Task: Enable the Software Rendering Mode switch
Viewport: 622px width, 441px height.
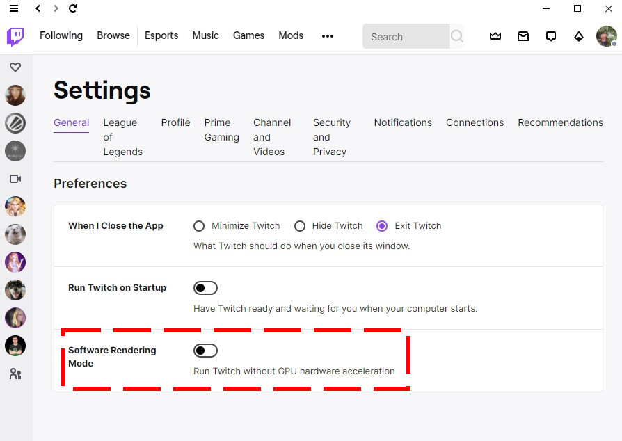Action: click(205, 351)
